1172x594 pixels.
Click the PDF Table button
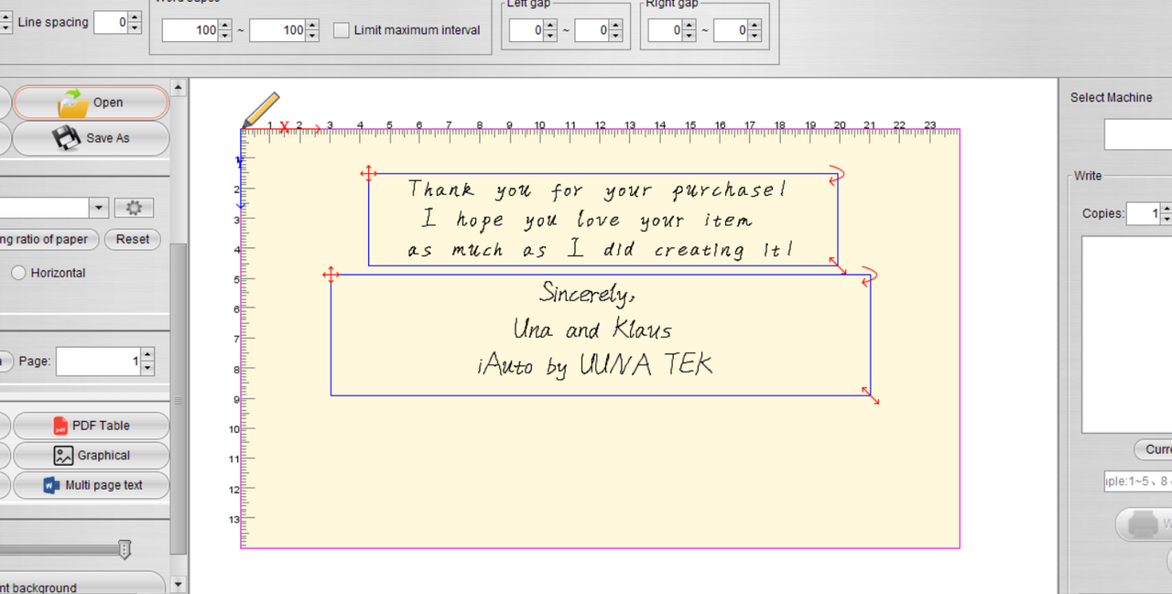(91, 426)
